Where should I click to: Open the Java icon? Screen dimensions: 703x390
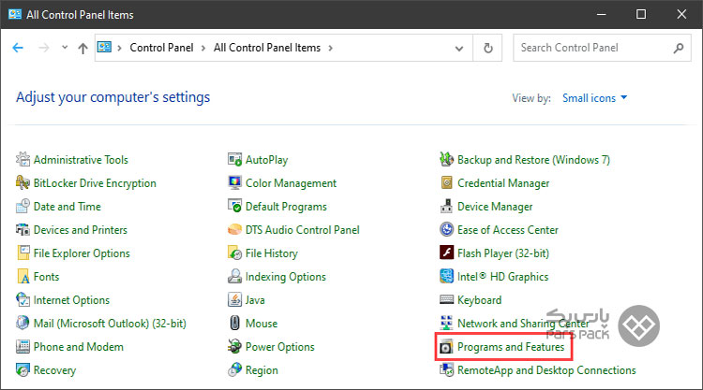point(235,299)
